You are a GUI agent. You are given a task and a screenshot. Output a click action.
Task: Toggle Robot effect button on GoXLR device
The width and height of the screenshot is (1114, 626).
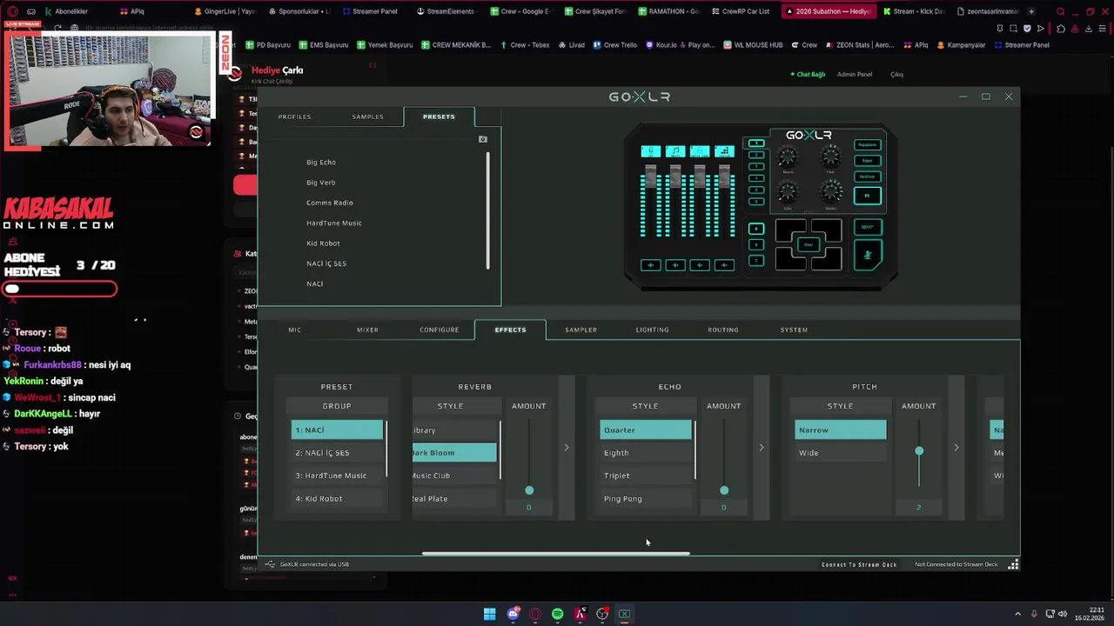pos(868,161)
